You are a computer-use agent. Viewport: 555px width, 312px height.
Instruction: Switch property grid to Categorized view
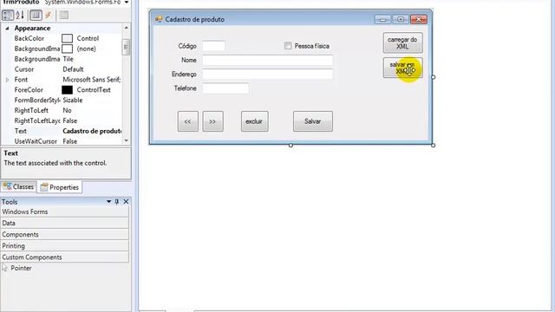[x=8, y=16]
